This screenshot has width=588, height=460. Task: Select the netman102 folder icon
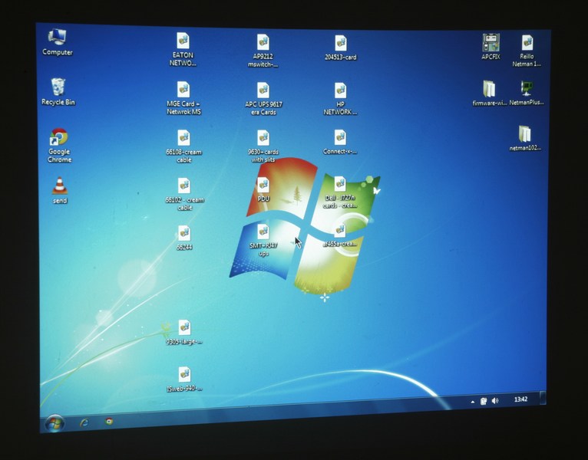pos(525,138)
